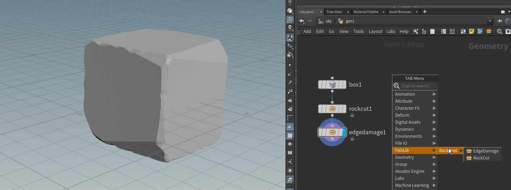Expand the Animation category in TAB Menu
511x190 pixels.
click(415, 94)
